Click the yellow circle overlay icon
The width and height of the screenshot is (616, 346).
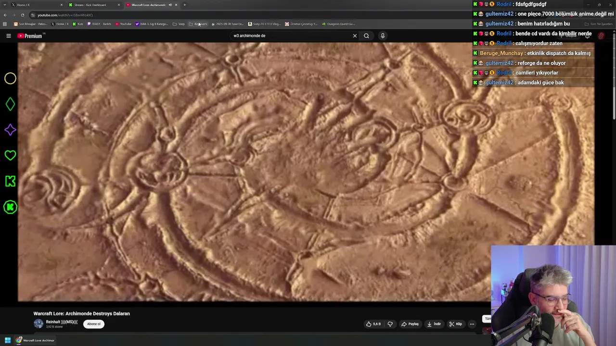[10, 78]
